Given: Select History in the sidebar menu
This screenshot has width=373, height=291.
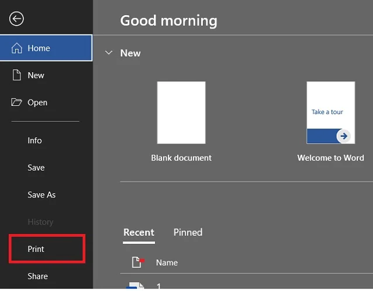Looking at the screenshot, I should (40, 222).
